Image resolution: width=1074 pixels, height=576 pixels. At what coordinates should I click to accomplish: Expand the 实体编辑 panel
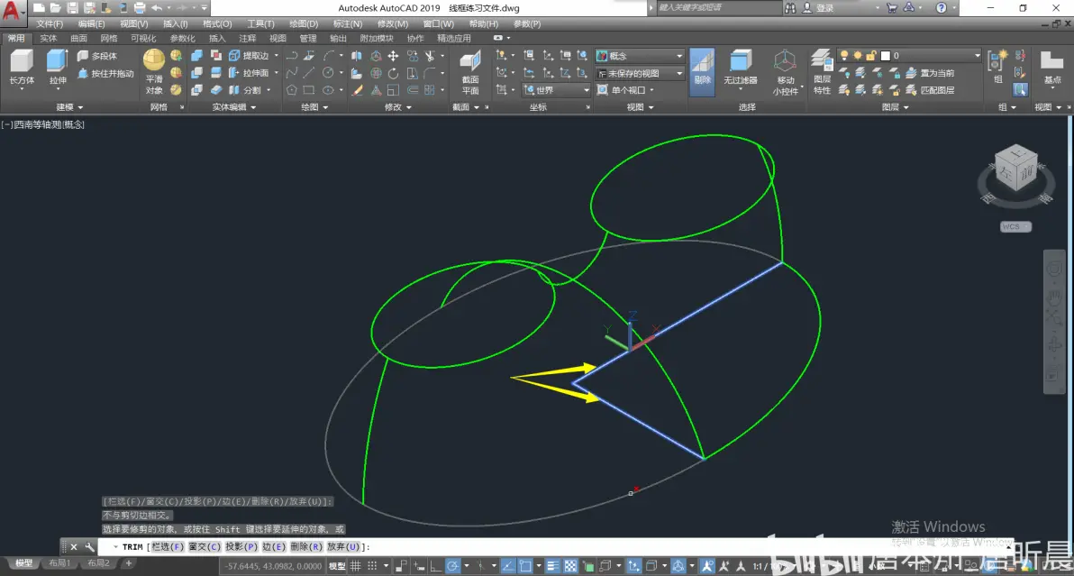click(x=233, y=107)
